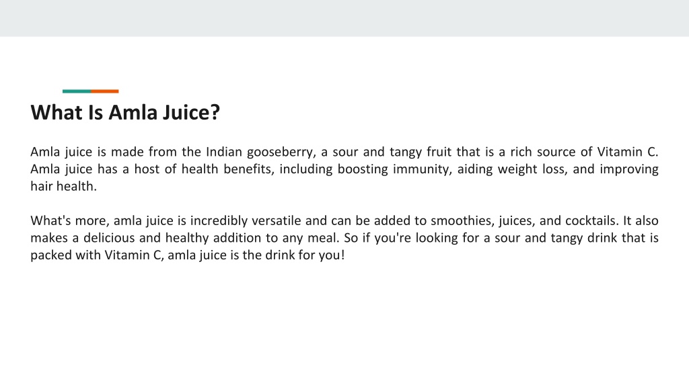Click the word "gooseberry" in the first paragraph
689x387 pixels.
click(280, 153)
